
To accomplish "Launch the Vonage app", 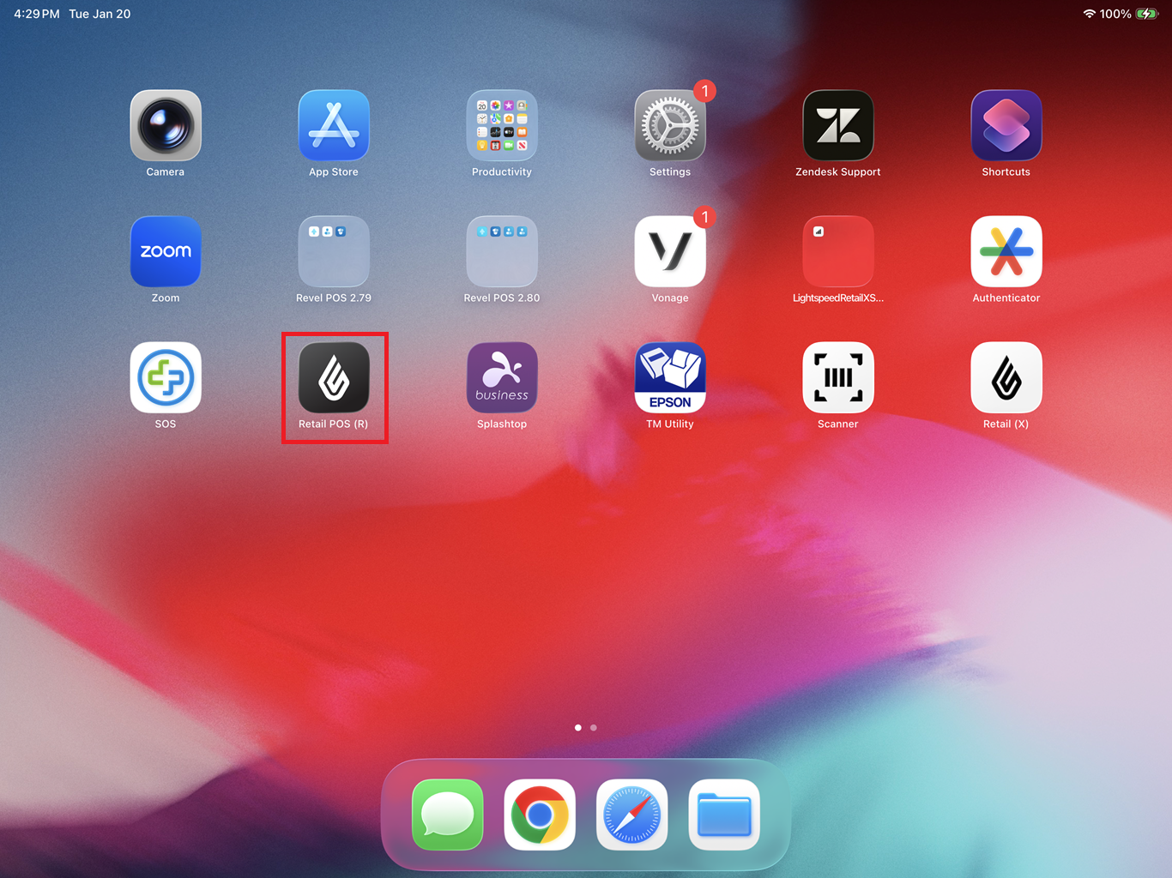I will (x=670, y=251).
